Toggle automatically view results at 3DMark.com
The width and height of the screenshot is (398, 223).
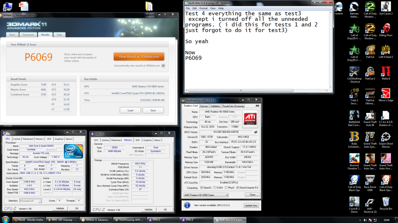163,66
